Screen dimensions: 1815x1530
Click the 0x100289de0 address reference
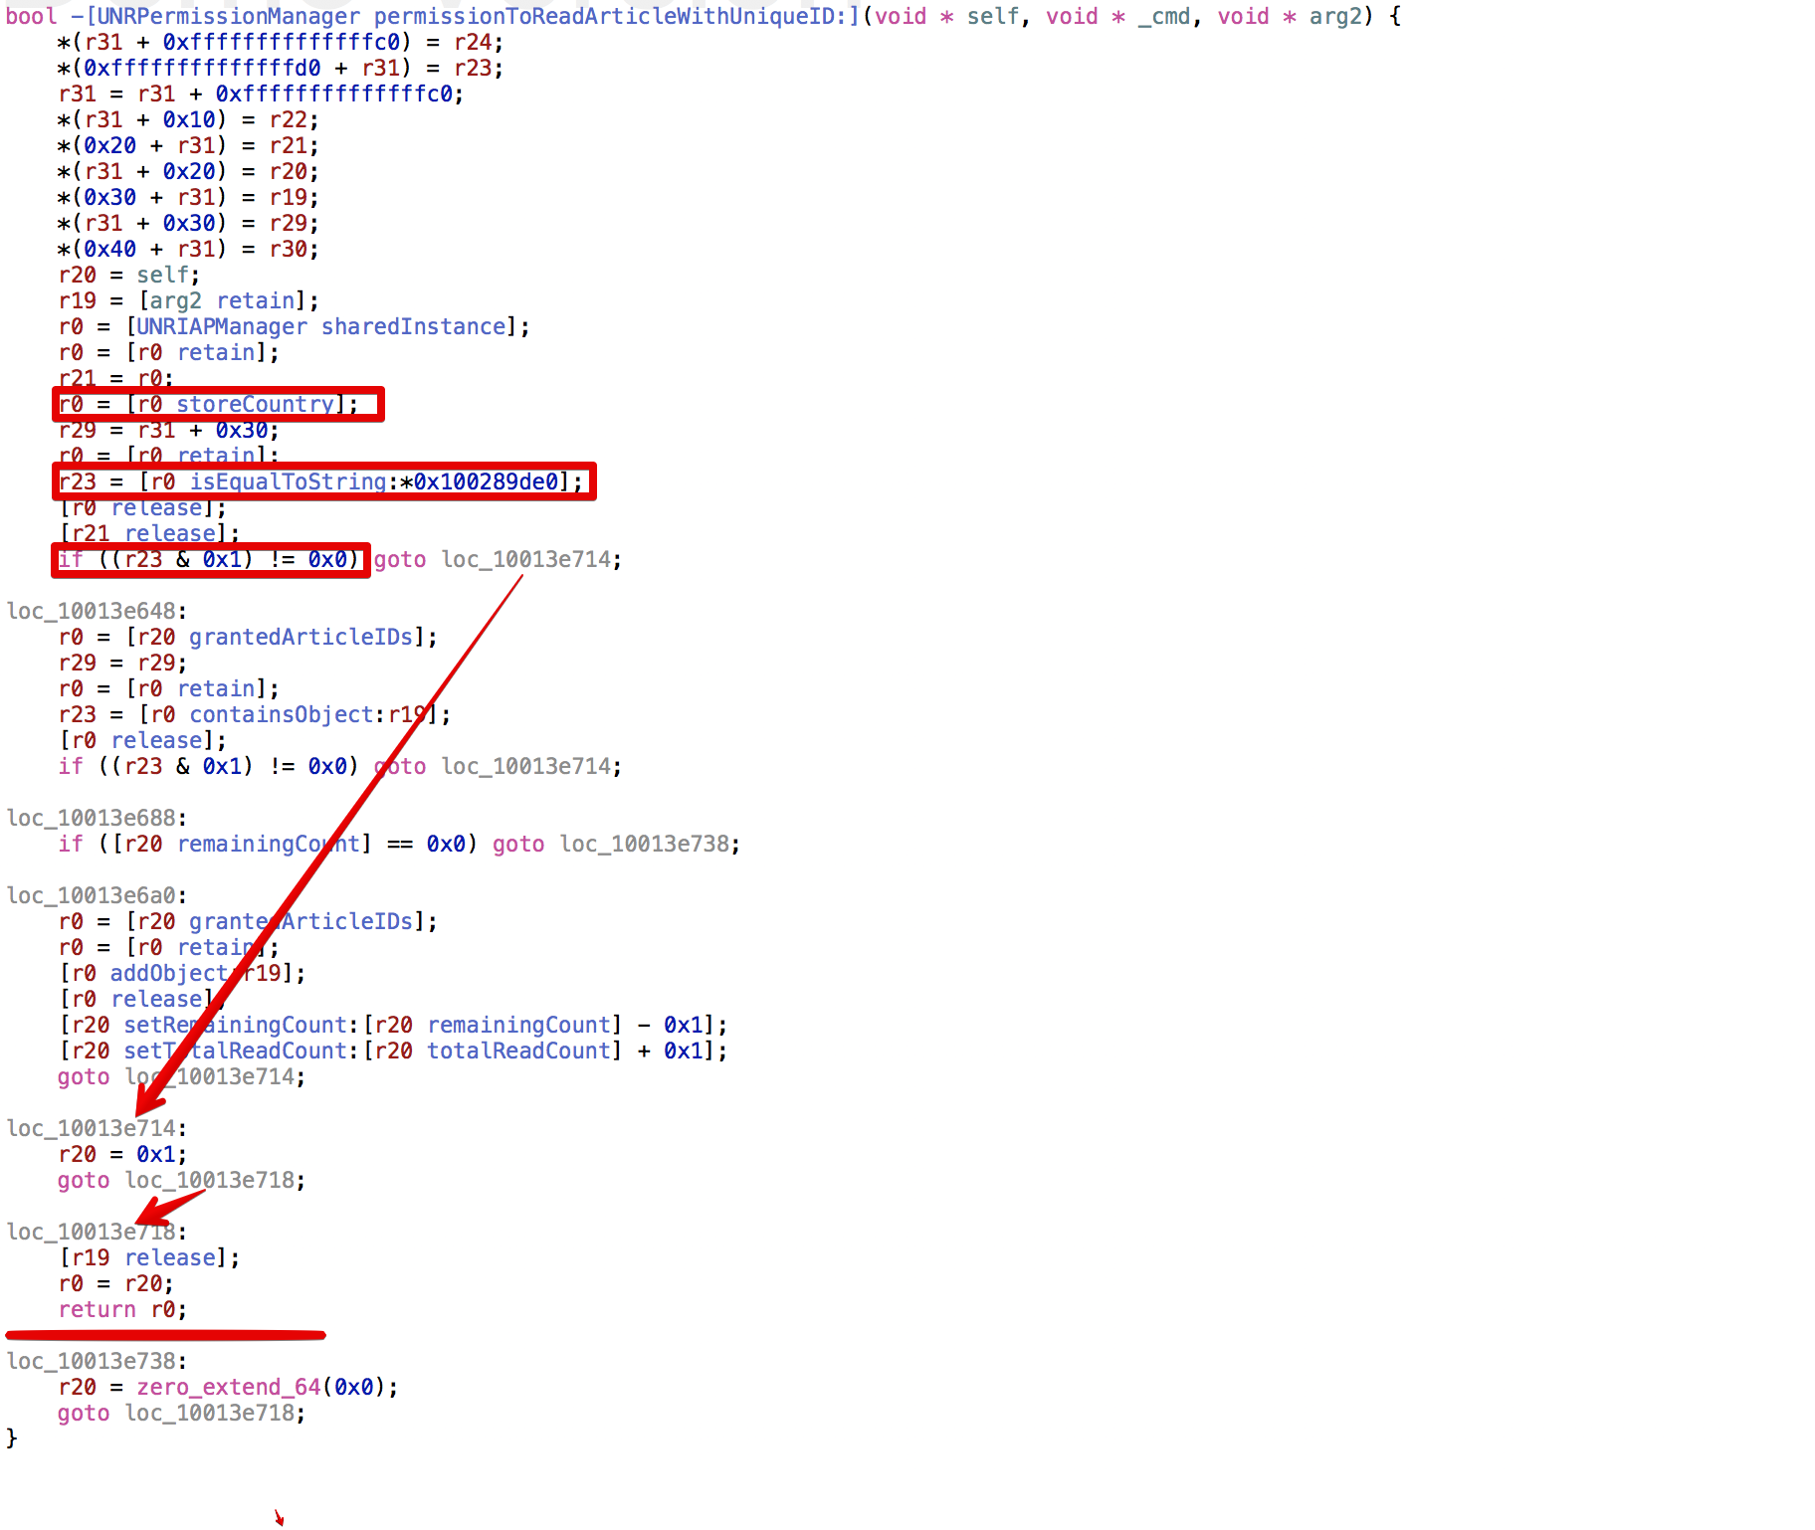pos(487,481)
